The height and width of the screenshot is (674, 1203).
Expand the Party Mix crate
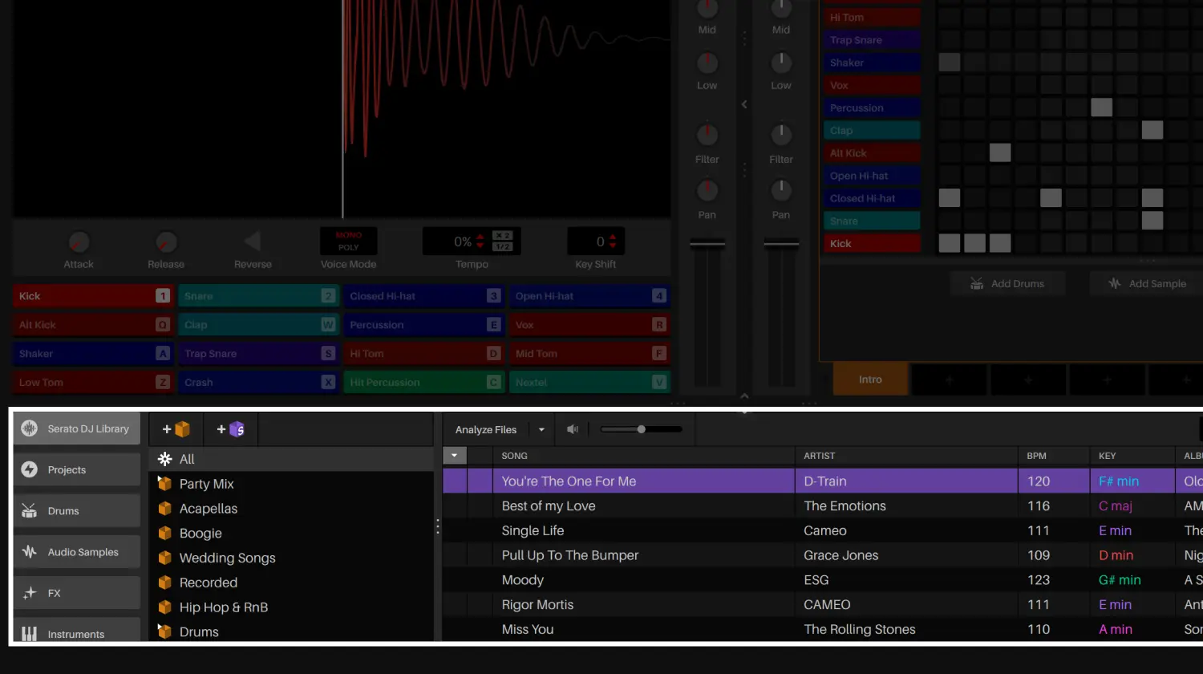click(160, 480)
